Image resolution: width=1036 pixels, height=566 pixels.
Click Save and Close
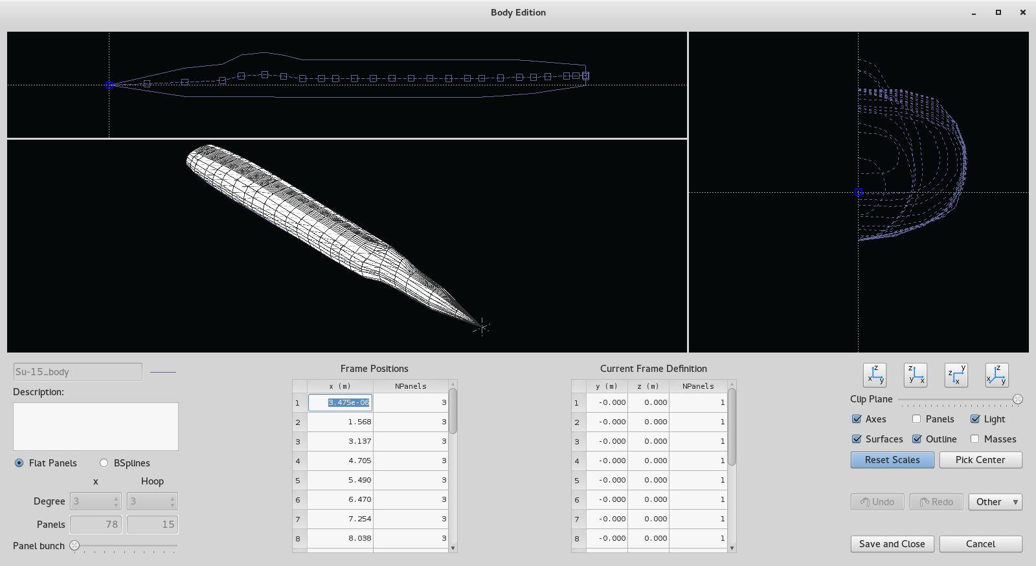[892, 544]
